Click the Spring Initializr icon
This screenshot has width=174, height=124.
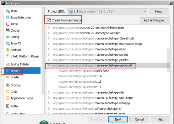pyautogui.click(x=8, y=64)
